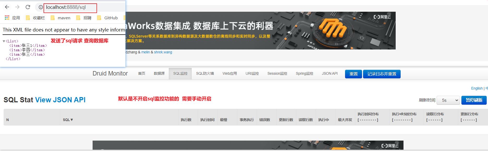
Task: Click the Druid Monitor brand title
Action: click(x=110, y=73)
